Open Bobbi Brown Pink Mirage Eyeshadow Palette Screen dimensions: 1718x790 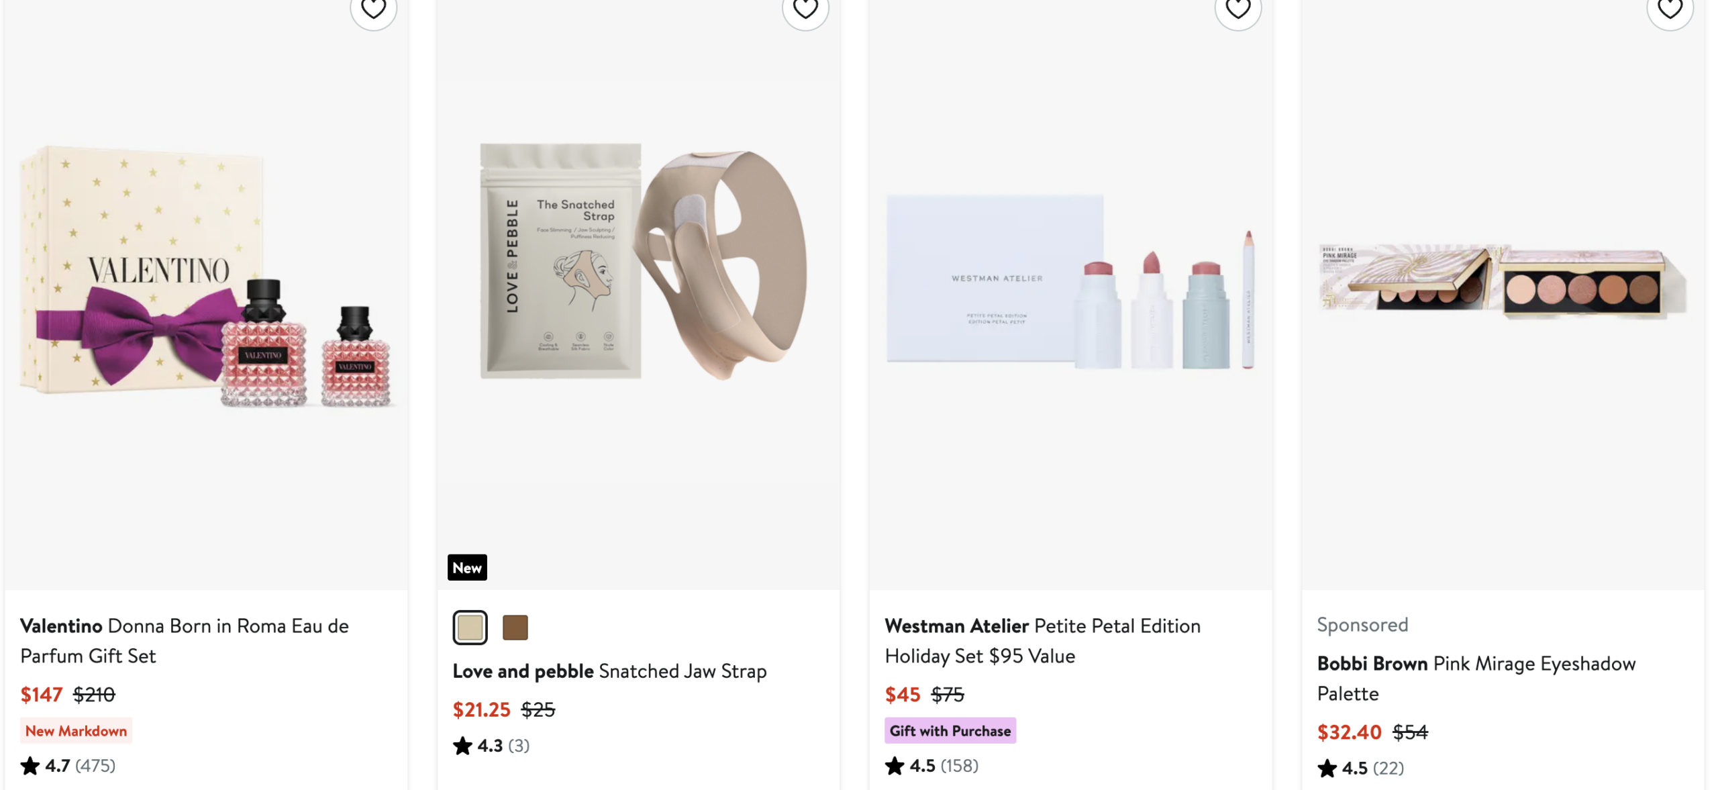1476,678
